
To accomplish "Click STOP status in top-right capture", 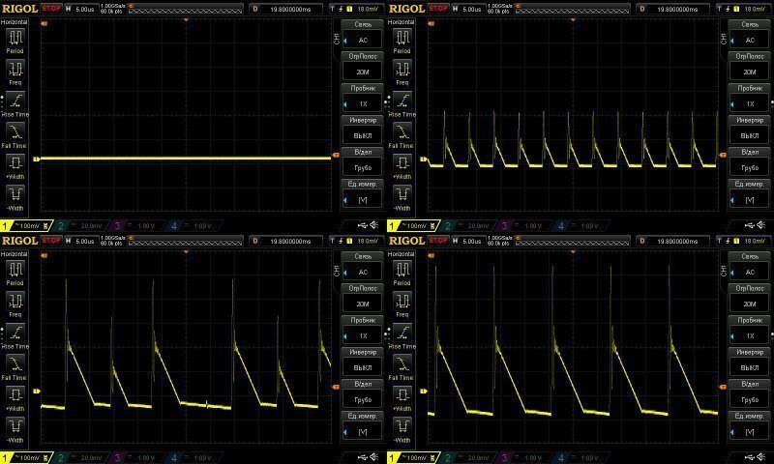I will point(438,9).
